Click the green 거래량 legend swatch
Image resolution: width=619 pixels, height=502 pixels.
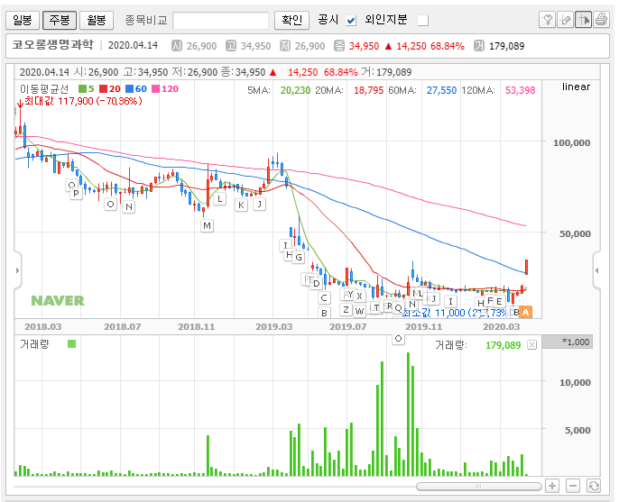click(71, 344)
